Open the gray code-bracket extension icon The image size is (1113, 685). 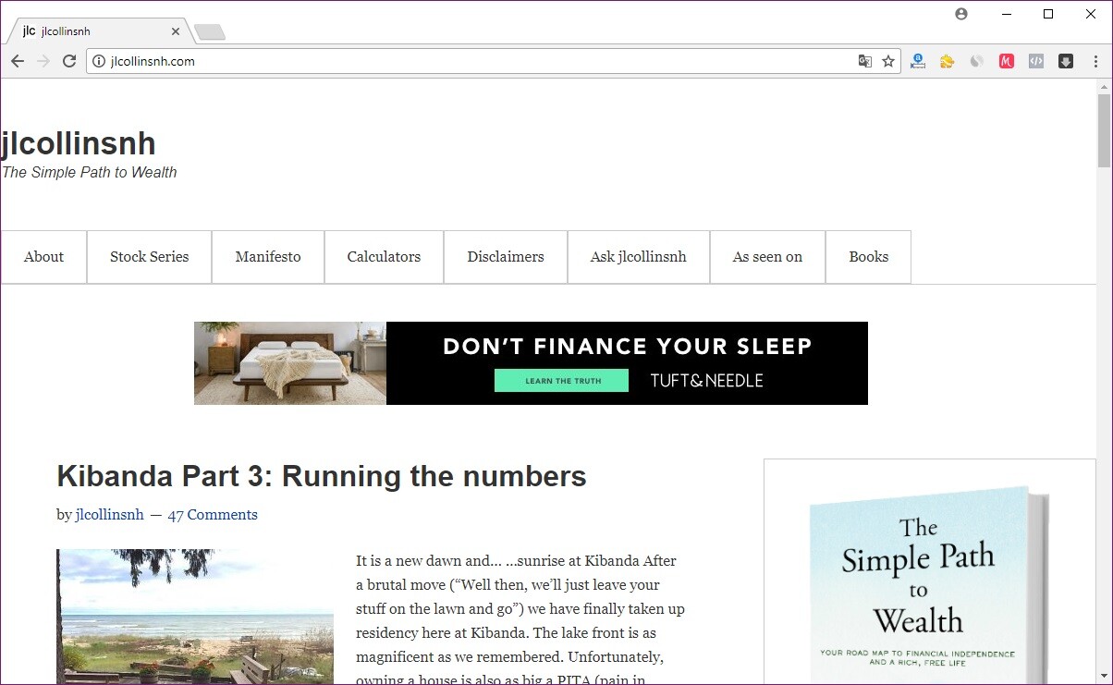[1036, 61]
